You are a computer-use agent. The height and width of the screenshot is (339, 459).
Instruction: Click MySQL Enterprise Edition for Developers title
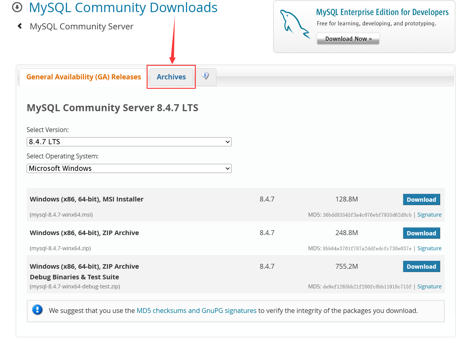382,12
